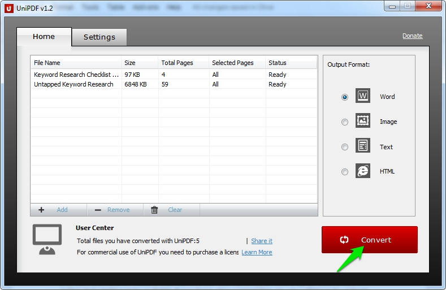
Task: Click the HTML Internet Explorer icon
Action: (x=363, y=171)
